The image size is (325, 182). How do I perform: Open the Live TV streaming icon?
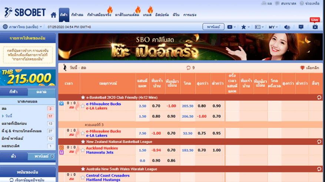point(315,27)
